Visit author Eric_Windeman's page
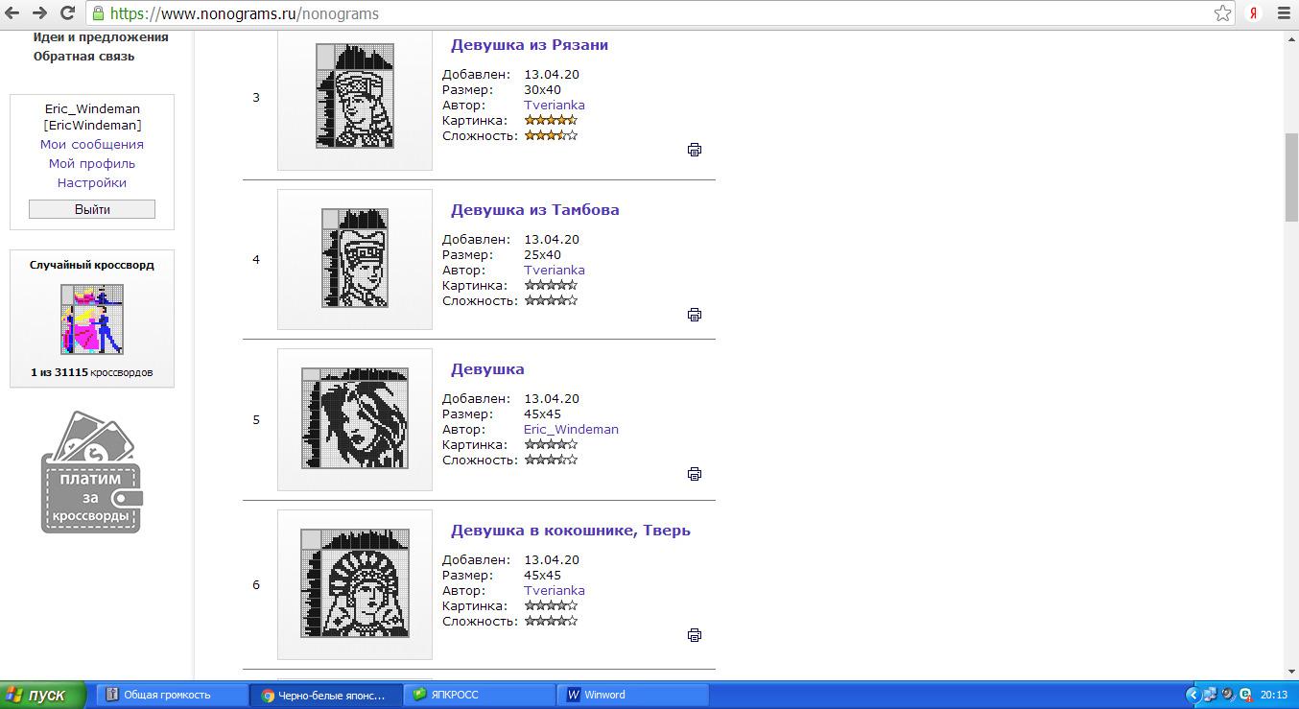 [x=571, y=429]
